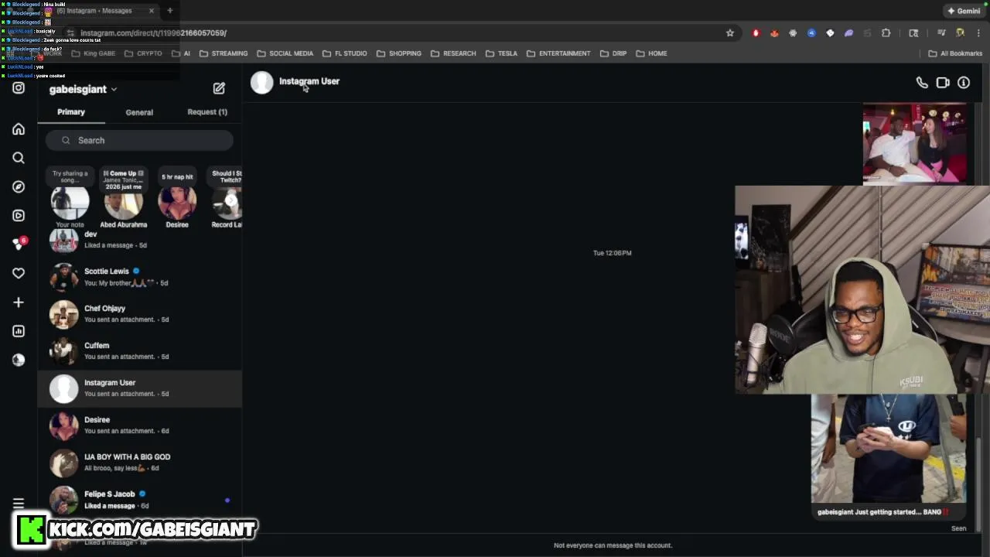Click the Instagram logo icon

pyautogui.click(x=19, y=88)
